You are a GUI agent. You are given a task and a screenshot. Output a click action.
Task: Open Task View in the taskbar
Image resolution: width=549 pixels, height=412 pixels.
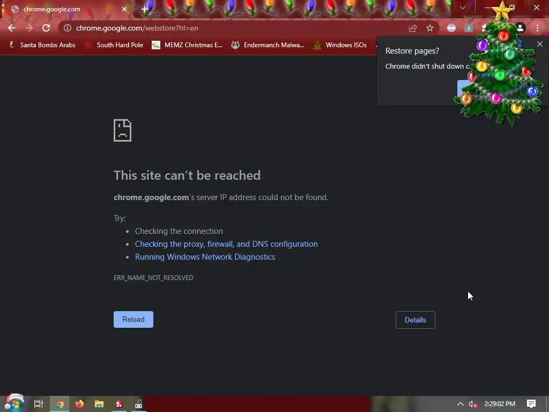[39, 404]
